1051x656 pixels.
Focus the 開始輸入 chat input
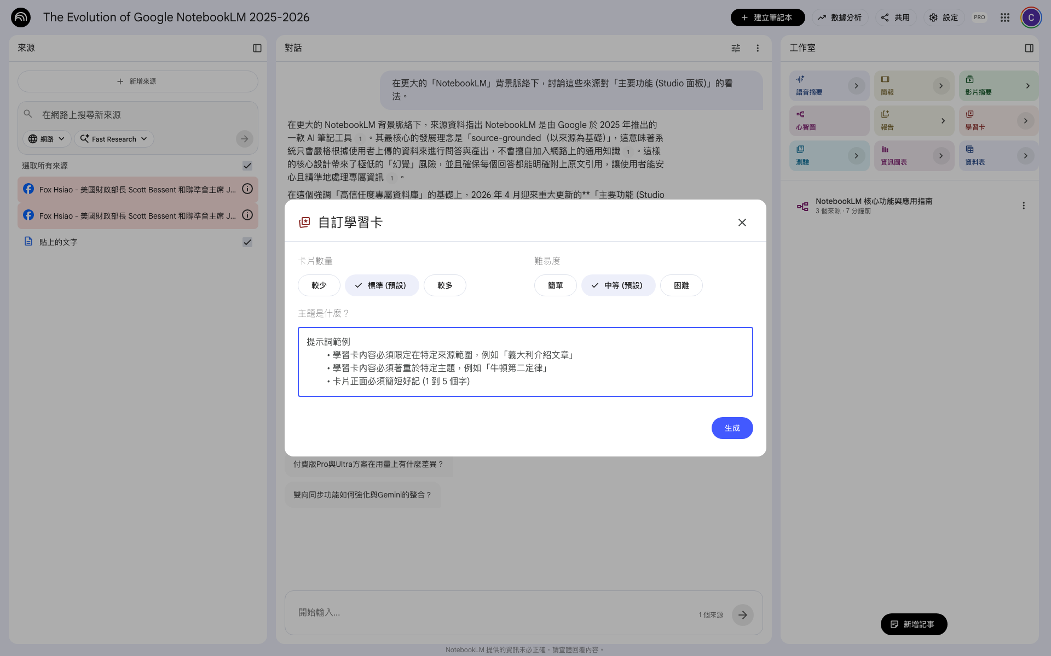click(493, 613)
